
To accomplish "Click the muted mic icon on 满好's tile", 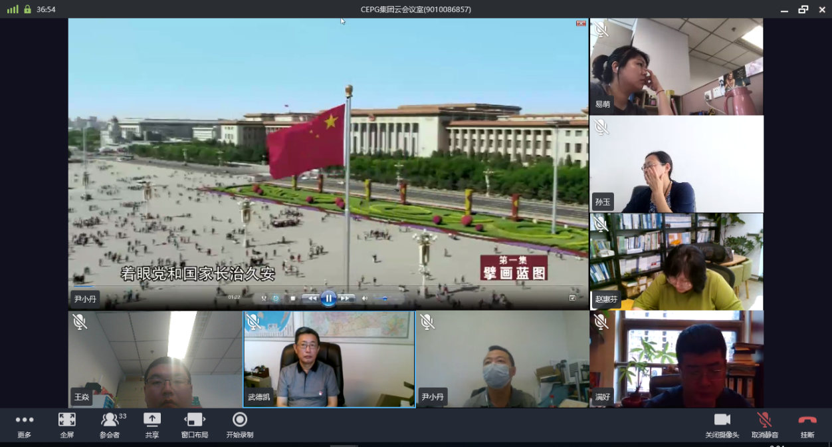I will click(x=601, y=322).
